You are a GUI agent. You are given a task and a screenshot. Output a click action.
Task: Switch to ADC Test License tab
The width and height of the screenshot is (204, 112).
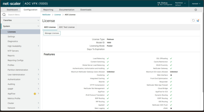pos(67,27)
